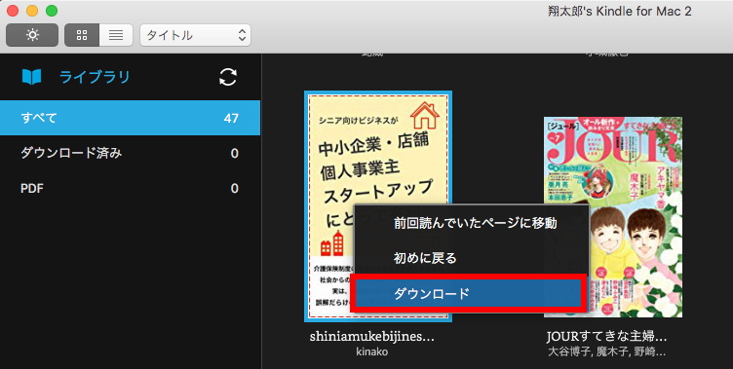Toggle the brightness theme sun button
The height and width of the screenshot is (369, 733).
point(32,35)
